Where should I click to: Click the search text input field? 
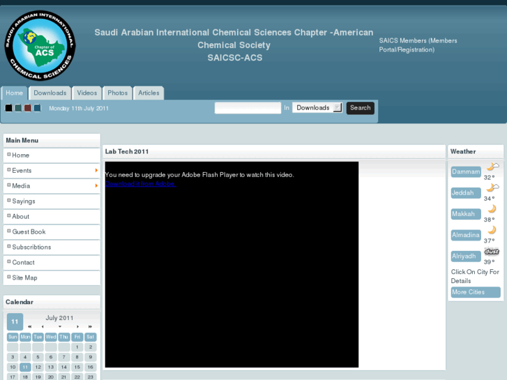pyautogui.click(x=248, y=108)
